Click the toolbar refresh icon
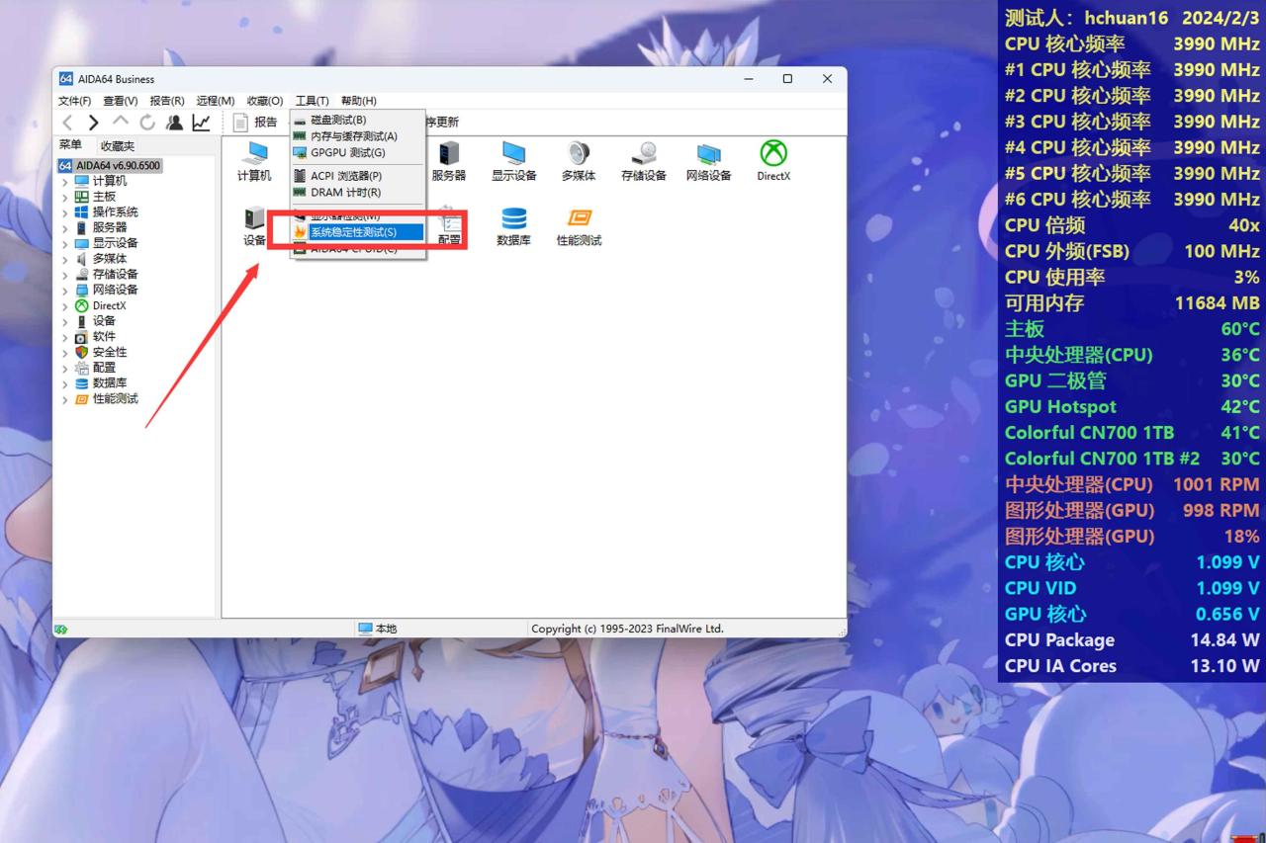This screenshot has height=843, width=1266. click(x=147, y=123)
